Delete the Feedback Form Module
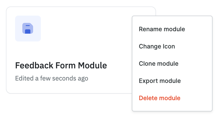Image resolution: width=219 pixels, height=119 pixels. click(160, 98)
